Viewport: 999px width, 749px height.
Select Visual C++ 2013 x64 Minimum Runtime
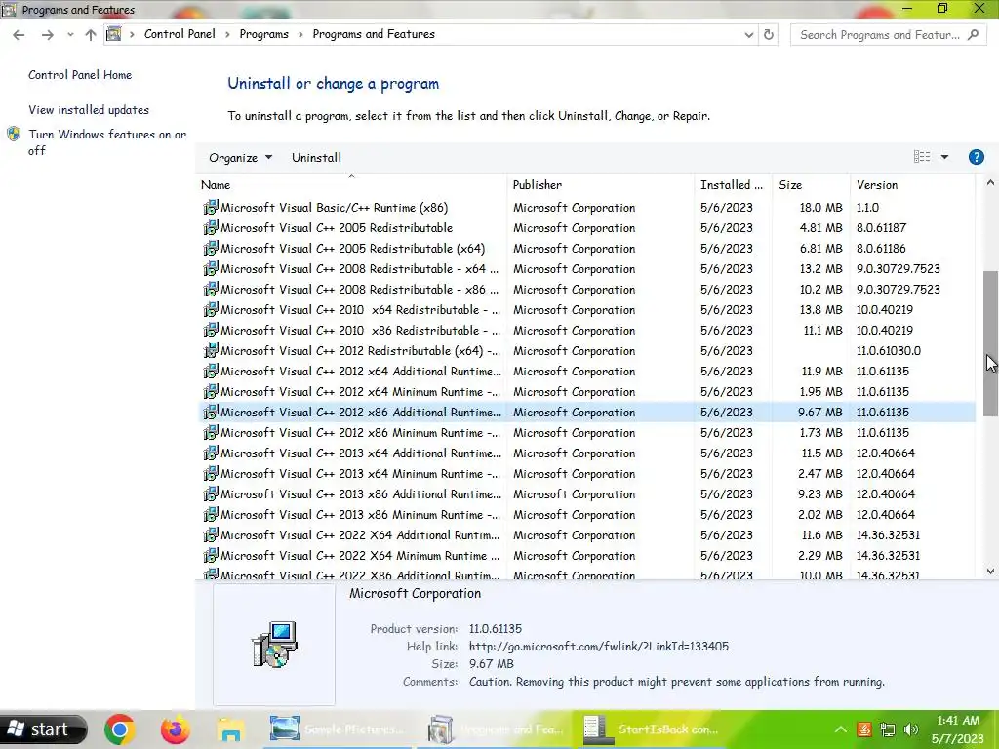586,474
